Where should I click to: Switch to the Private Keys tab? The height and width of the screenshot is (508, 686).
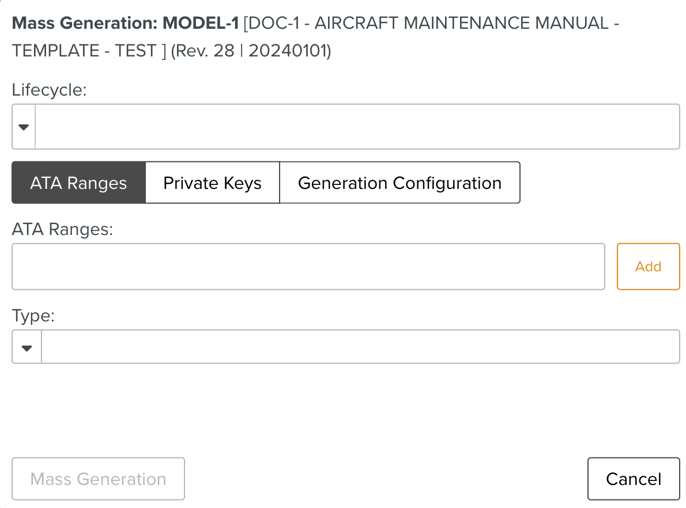point(212,183)
